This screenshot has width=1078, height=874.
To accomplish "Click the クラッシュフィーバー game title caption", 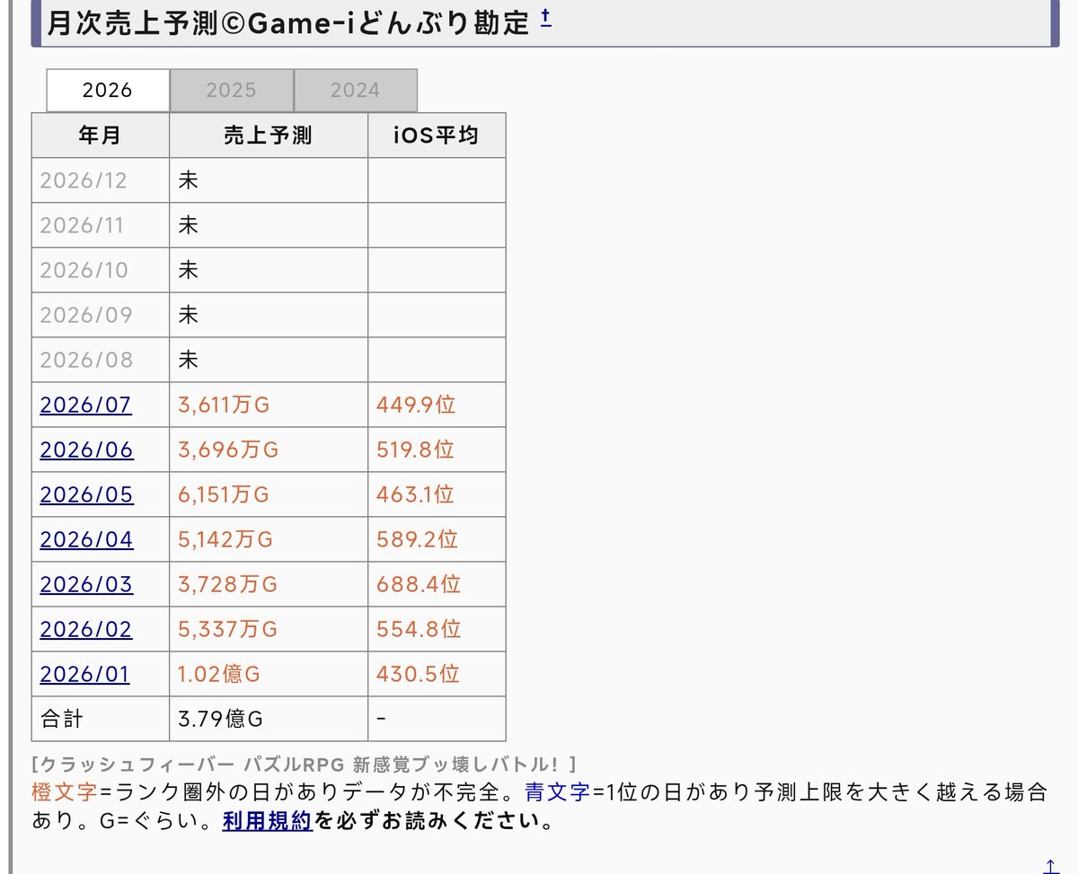I will click(305, 765).
